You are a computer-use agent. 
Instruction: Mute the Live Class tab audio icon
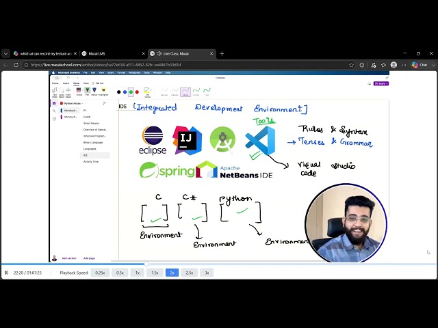pos(159,53)
